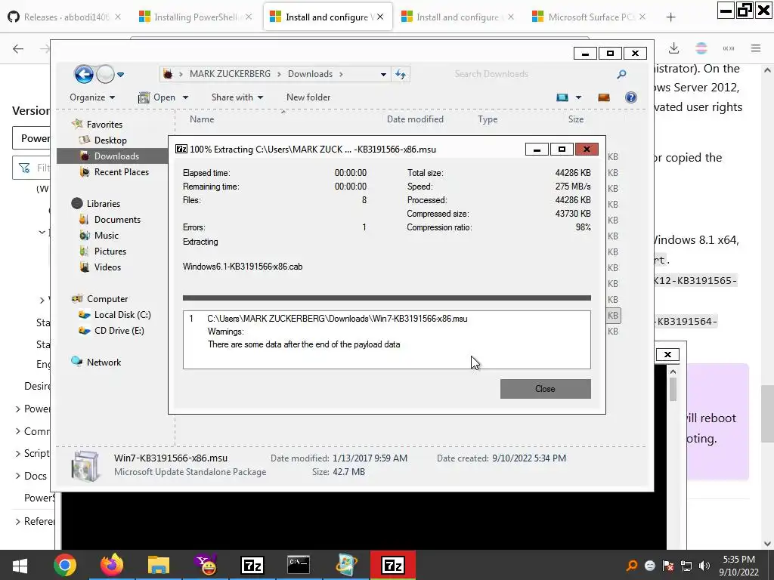Image resolution: width=774 pixels, height=580 pixels.
Task: Open Recent Places in navigation pane
Action: pyautogui.click(x=121, y=171)
